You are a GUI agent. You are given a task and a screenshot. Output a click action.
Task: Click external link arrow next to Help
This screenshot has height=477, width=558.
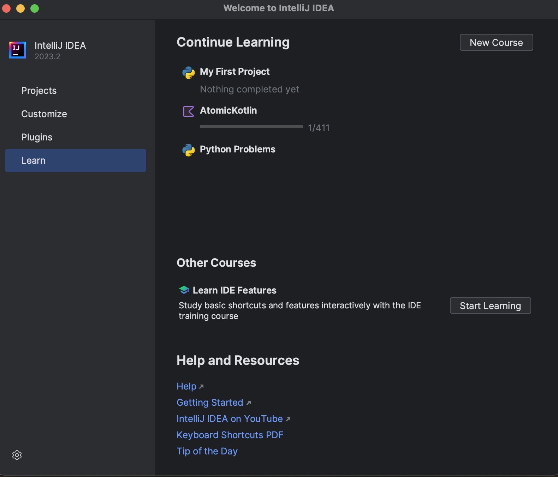(201, 387)
